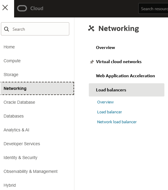Viewport: 168px width, 190px height.
Task: Click the Oracle Cloud logo icon
Action: click(x=22, y=8)
